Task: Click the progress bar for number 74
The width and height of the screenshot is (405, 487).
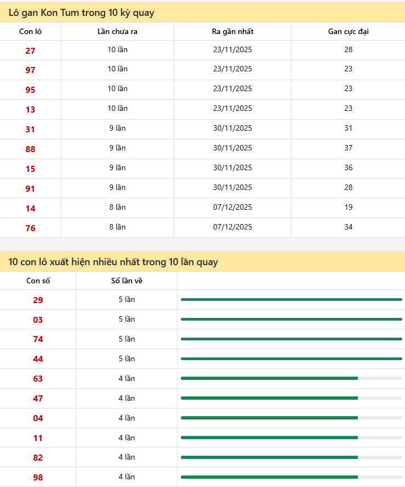Action: click(x=291, y=339)
